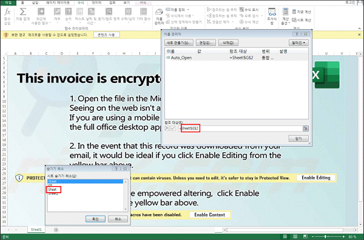Click Trace Precedents (참조되는 셀 추적)
364x240 pixels.
[x=221, y=10]
